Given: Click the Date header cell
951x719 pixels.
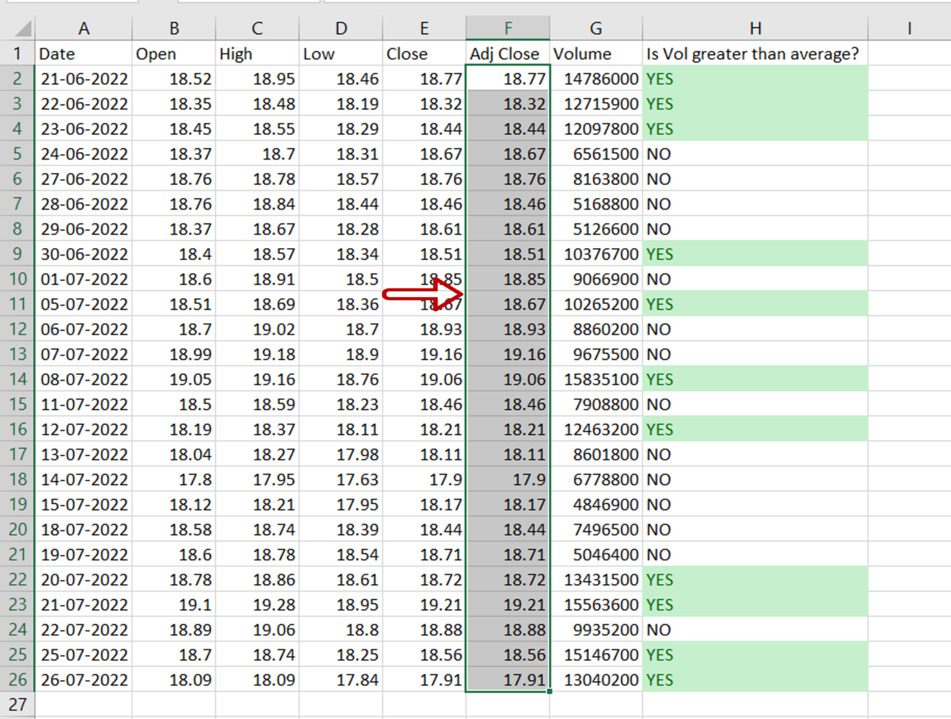Looking at the screenshot, I should (x=84, y=54).
